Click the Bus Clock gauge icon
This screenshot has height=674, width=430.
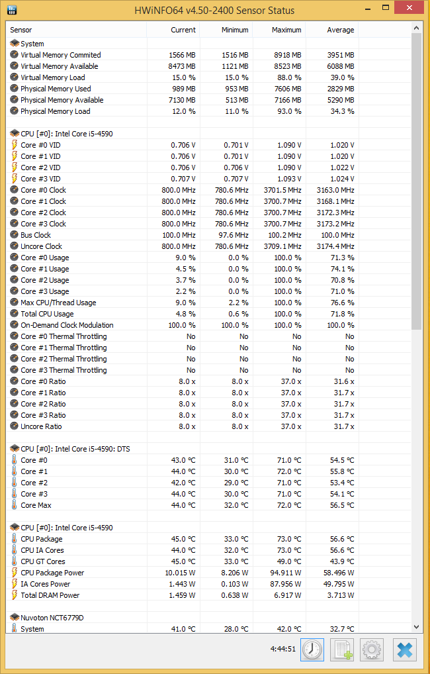pyautogui.click(x=14, y=234)
